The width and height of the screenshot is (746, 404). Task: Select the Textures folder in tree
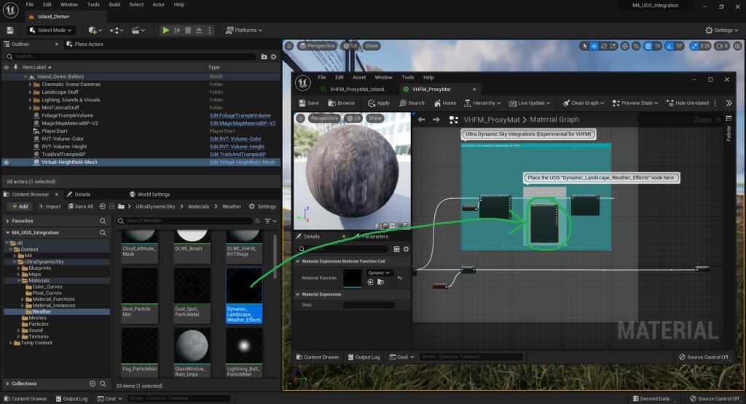tap(39, 336)
